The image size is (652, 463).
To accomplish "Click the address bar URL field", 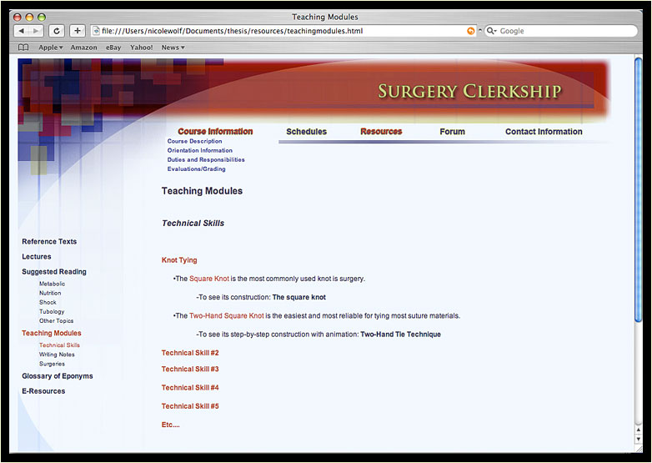I will [283, 31].
